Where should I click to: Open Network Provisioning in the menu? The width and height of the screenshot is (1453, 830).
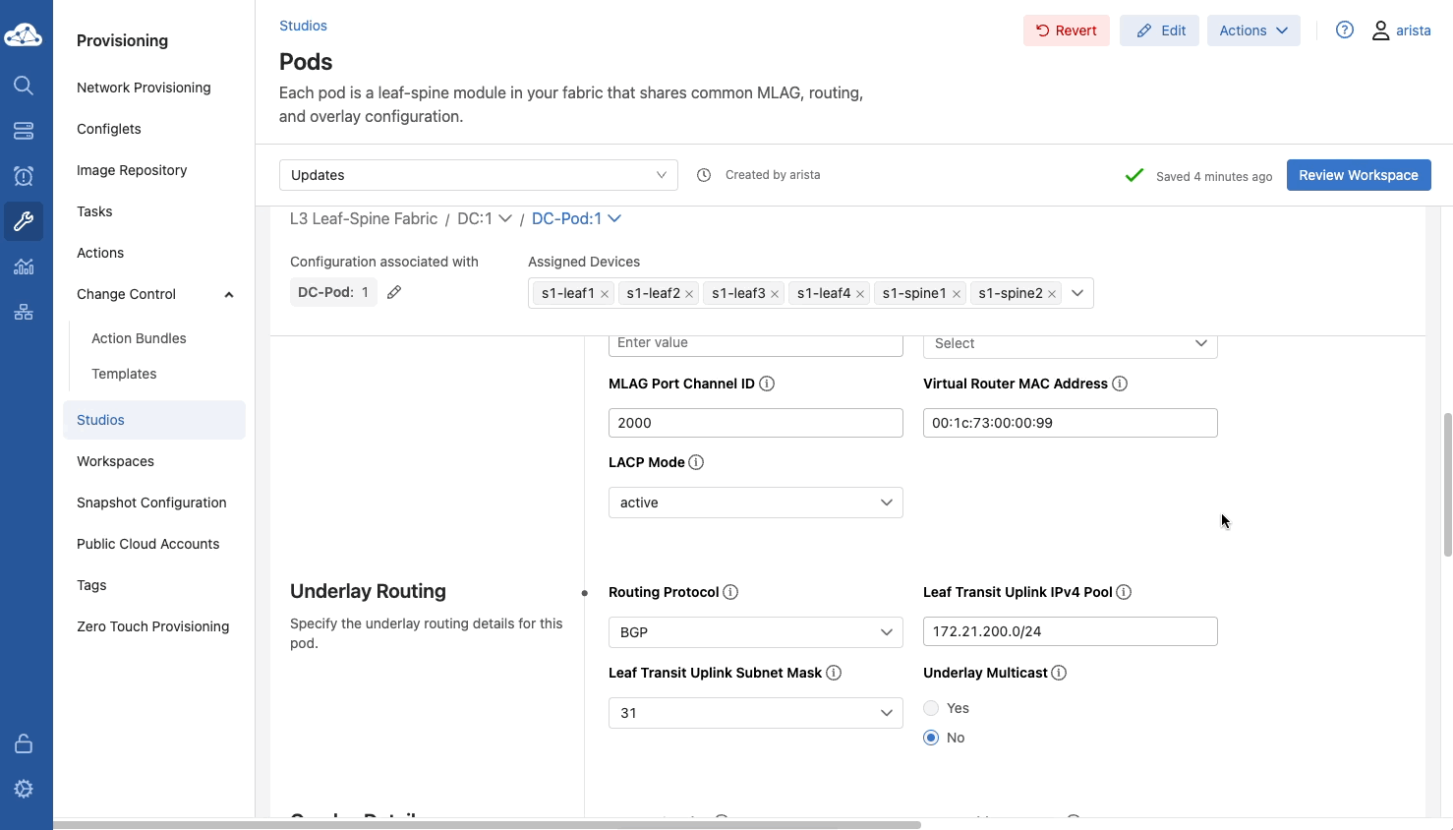click(144, 88)
